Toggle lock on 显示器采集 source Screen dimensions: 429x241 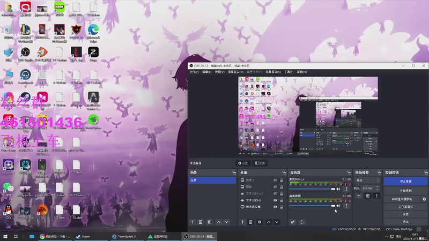click(282, 207)
